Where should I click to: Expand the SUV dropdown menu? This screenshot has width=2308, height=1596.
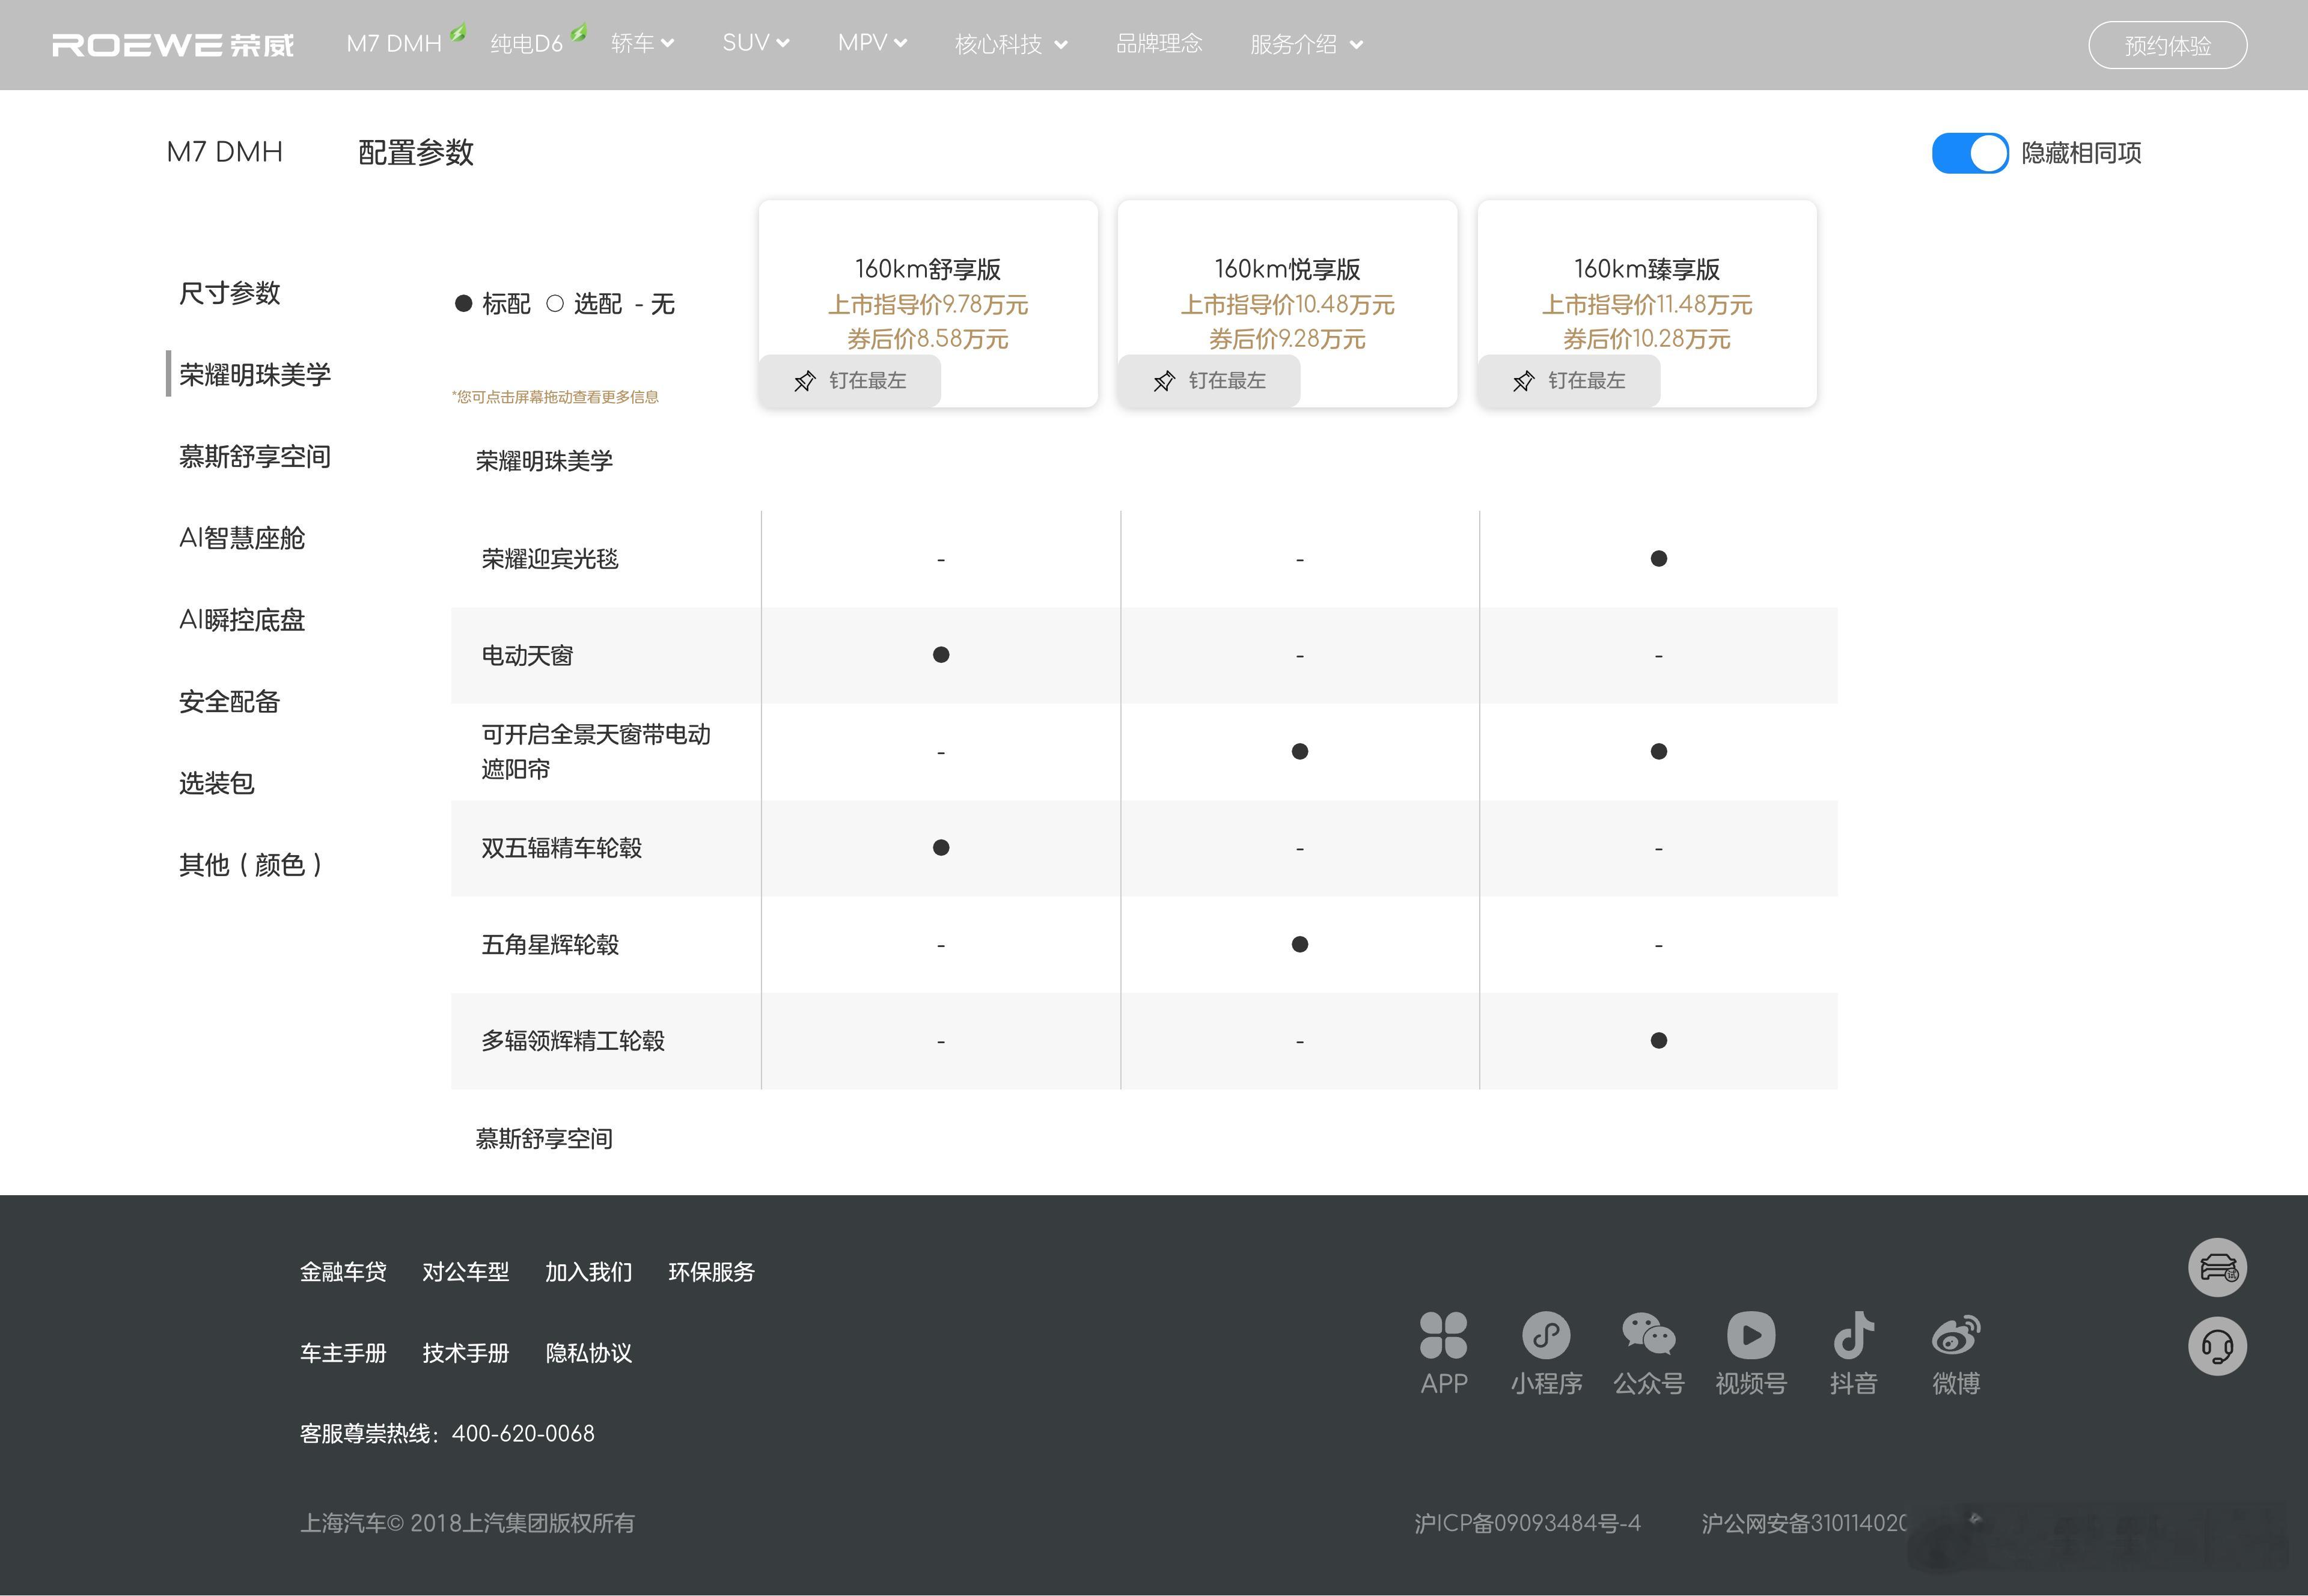click(755, 43)
